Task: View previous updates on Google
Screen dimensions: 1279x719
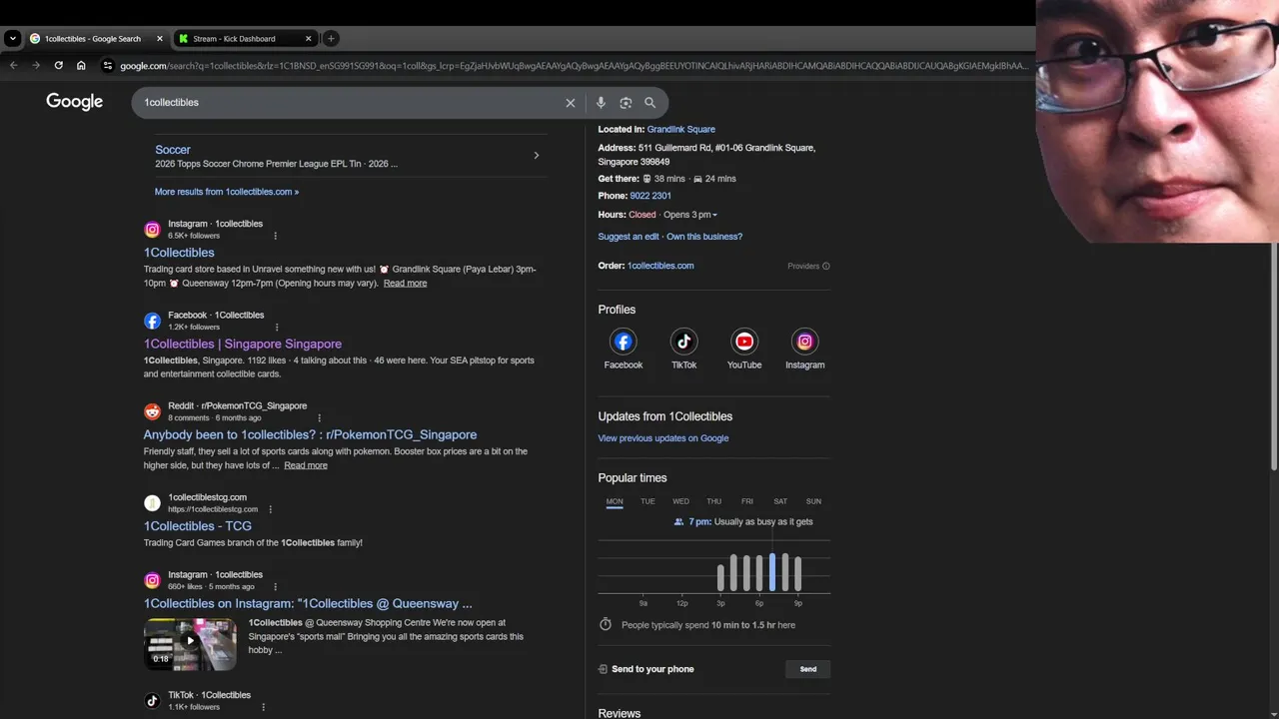Action: pyautogui.click(x=663, y=438)
